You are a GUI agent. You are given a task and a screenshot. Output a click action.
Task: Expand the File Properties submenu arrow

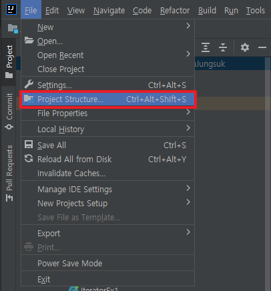[x=188, y=112]
